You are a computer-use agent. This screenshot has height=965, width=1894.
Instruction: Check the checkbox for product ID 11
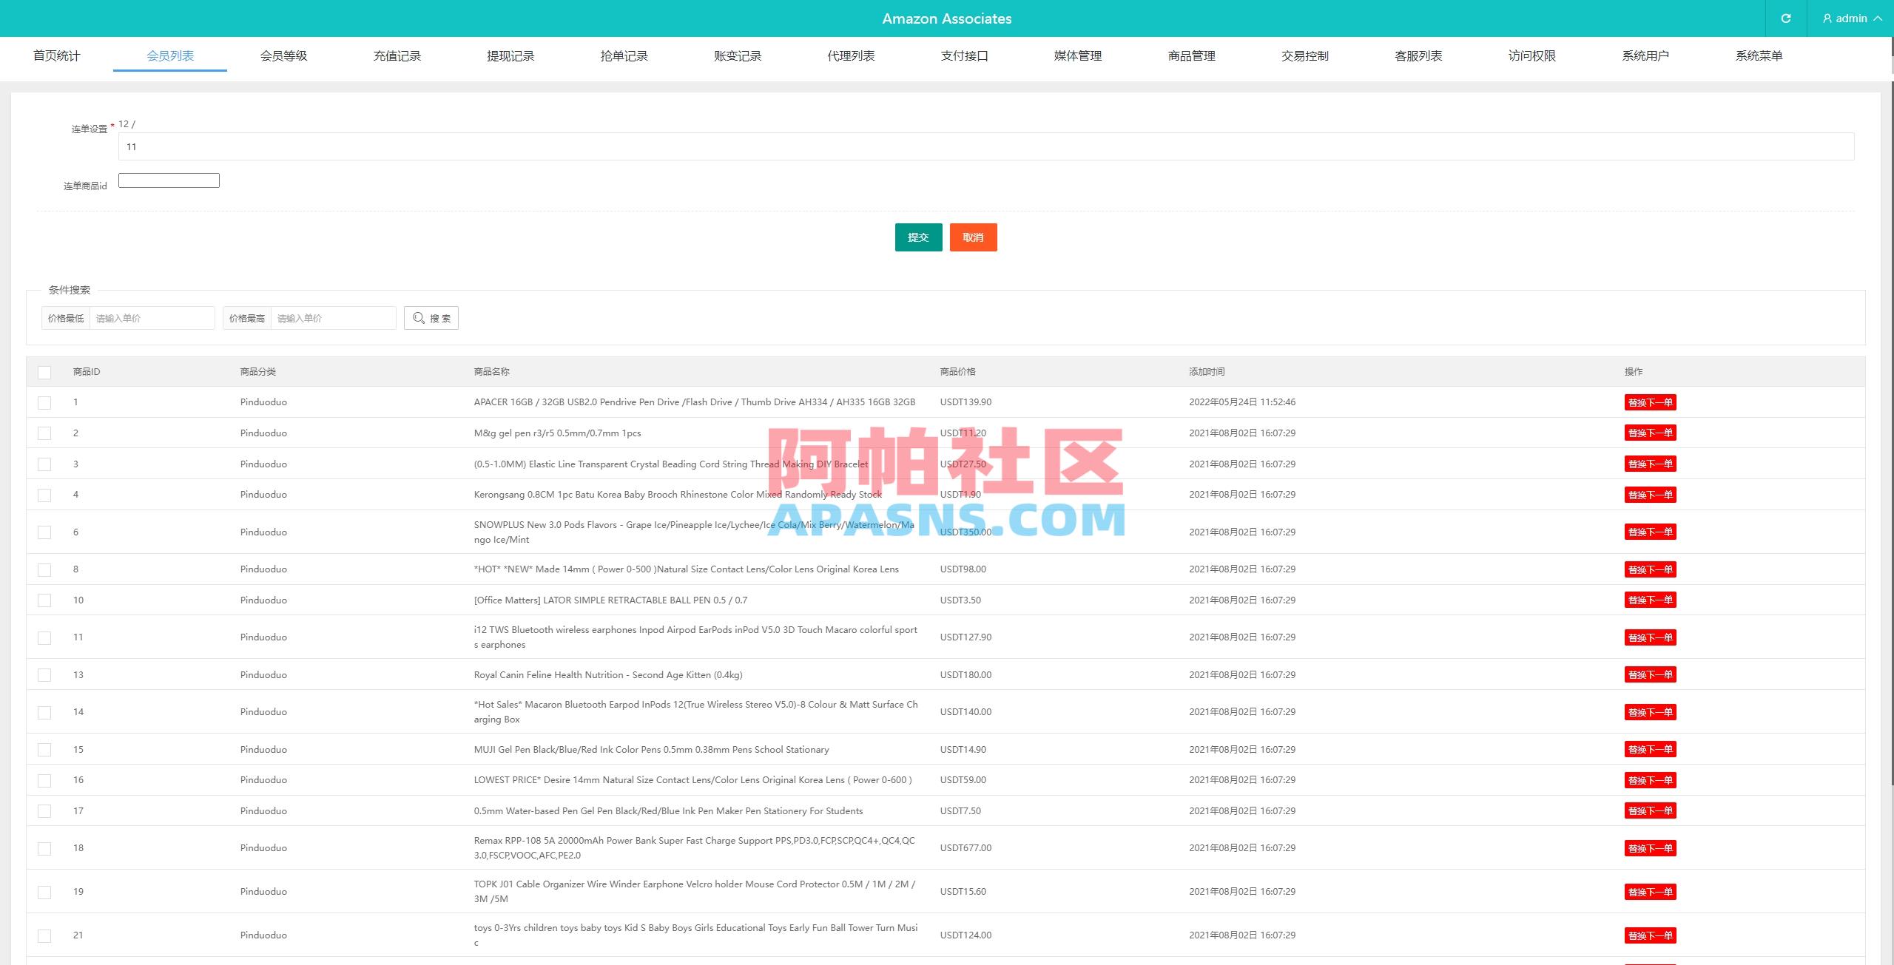coord(44,637)
